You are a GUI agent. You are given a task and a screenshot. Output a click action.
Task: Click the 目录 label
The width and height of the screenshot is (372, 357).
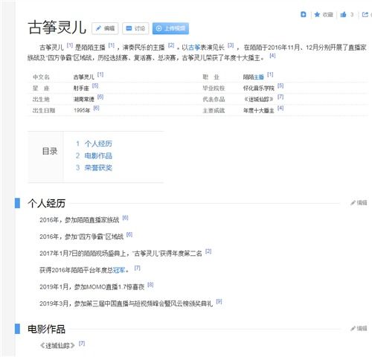[50, 151]
